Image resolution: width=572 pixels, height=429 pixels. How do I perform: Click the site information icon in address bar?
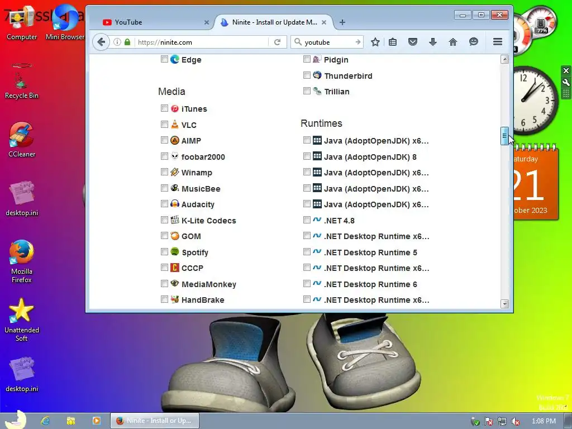(117, 42)
